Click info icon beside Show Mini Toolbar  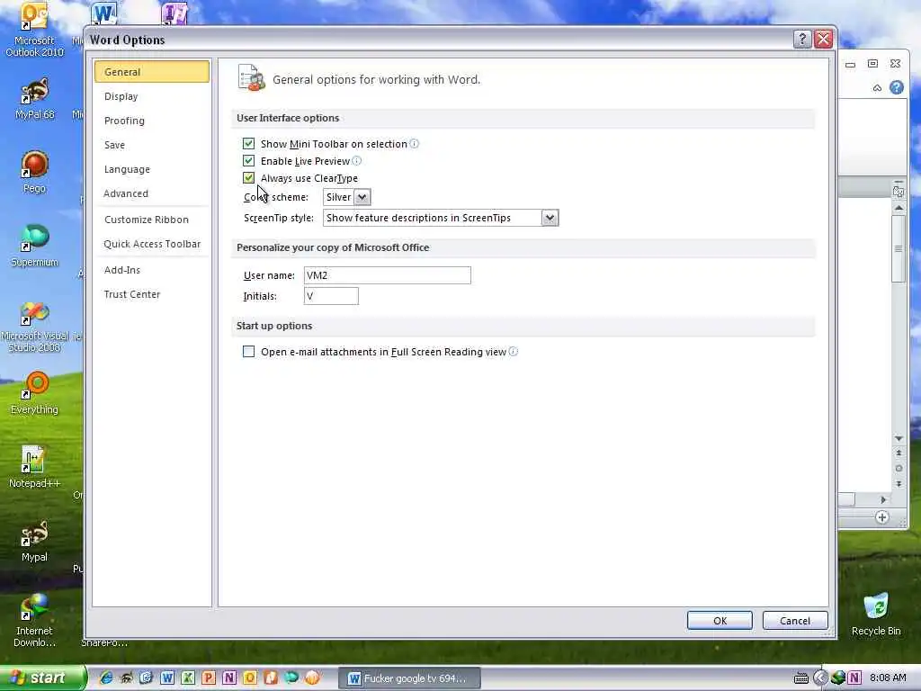tap(414, 143)
